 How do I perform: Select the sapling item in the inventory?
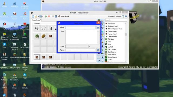(37, 36)
